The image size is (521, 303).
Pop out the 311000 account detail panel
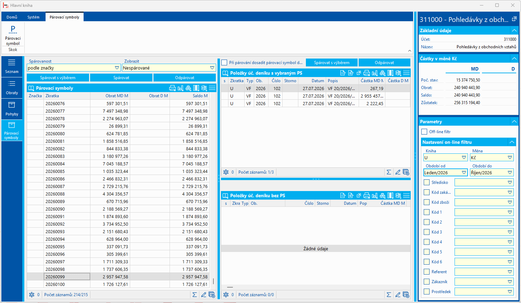(514, 19)
